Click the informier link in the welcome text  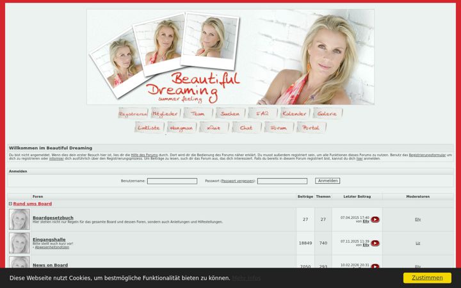pos(56,159)
